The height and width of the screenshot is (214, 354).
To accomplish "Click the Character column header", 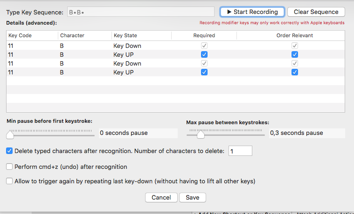I will point(84,35).
